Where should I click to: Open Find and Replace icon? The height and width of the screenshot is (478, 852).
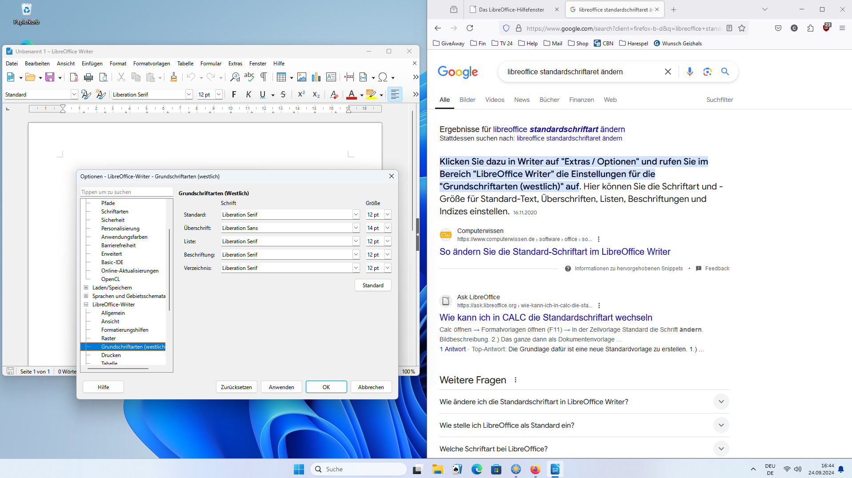coord(235,77)
